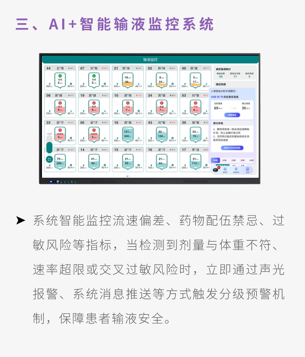Switch to the 38床 tab
Screen dimensions: 305x357
click(242, 160)
